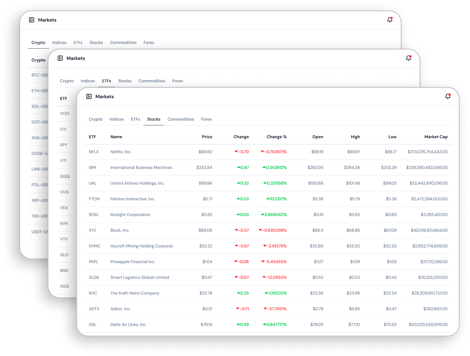This screenshot has width=470, height=356.
Task: Open Indices tab in back window
Action: tap(59, 42)
